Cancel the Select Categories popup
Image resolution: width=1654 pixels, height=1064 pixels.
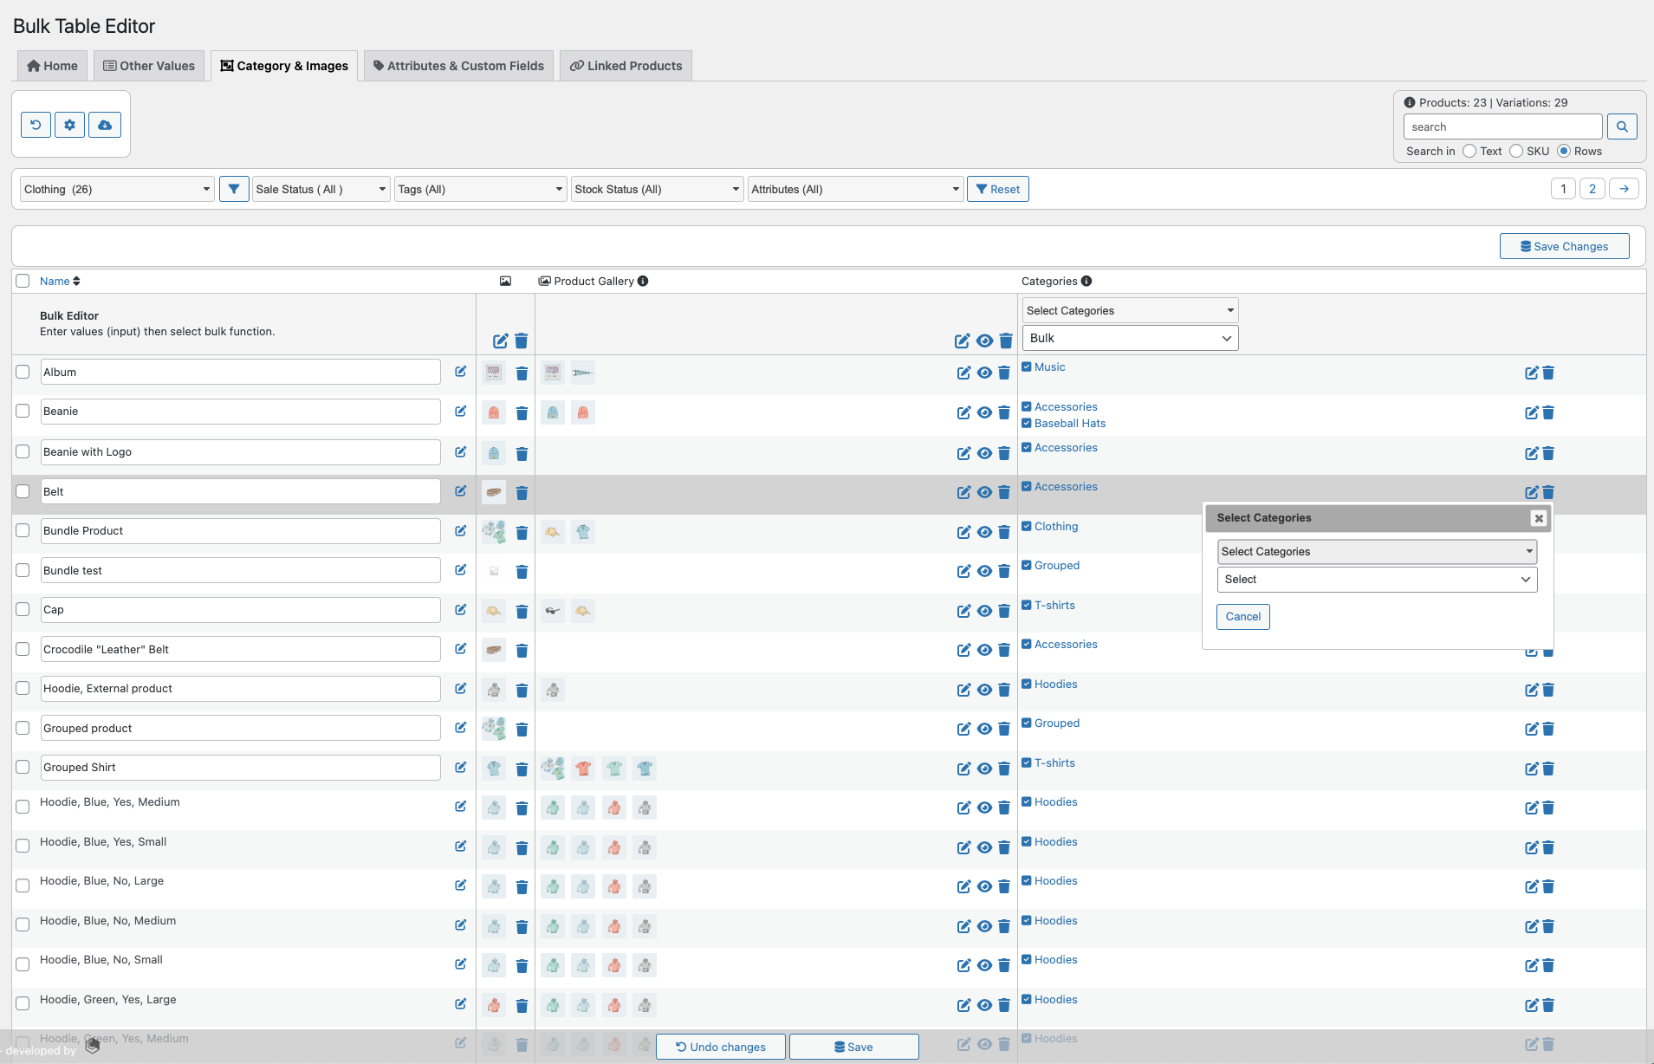coord(1242,616)
